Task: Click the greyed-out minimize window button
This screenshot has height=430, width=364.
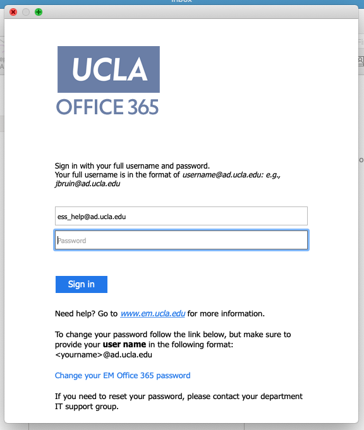Action: (x=26, y=12)
